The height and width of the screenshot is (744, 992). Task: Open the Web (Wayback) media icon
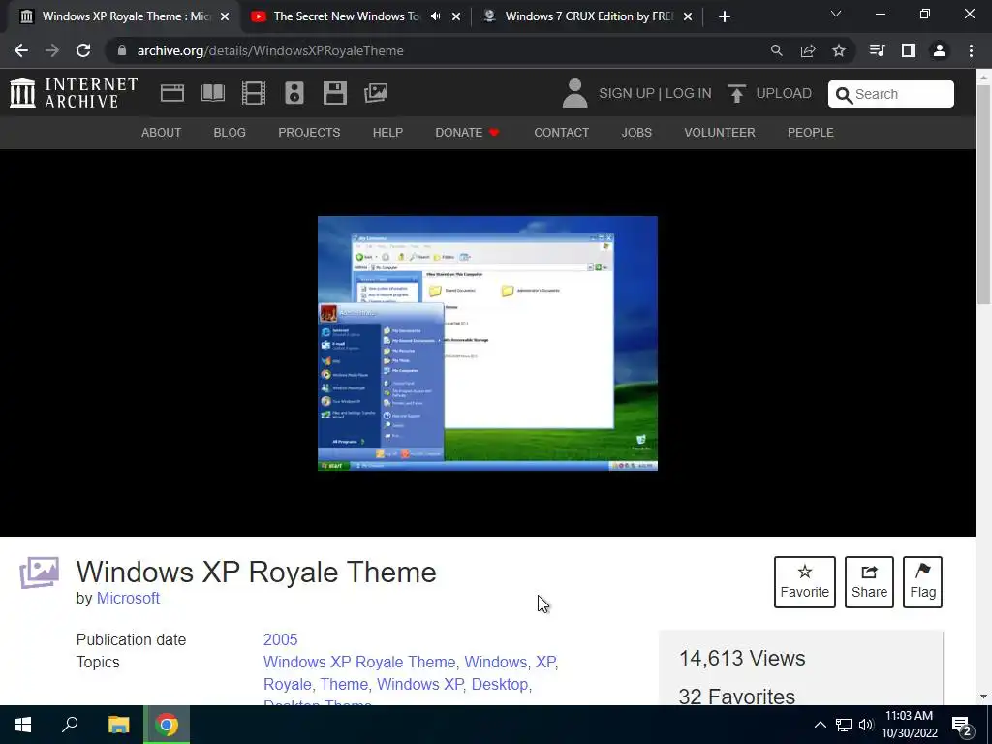coord(172,93)
